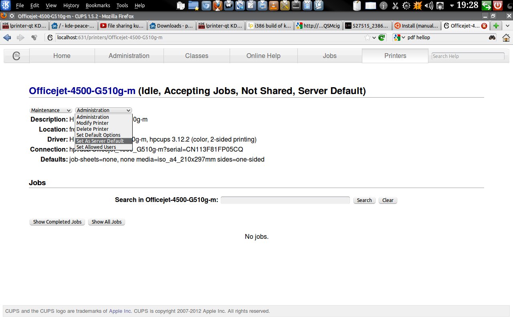Go back with the browser back arrow
This screenshot has width=513, height=320.
point(7,38)
